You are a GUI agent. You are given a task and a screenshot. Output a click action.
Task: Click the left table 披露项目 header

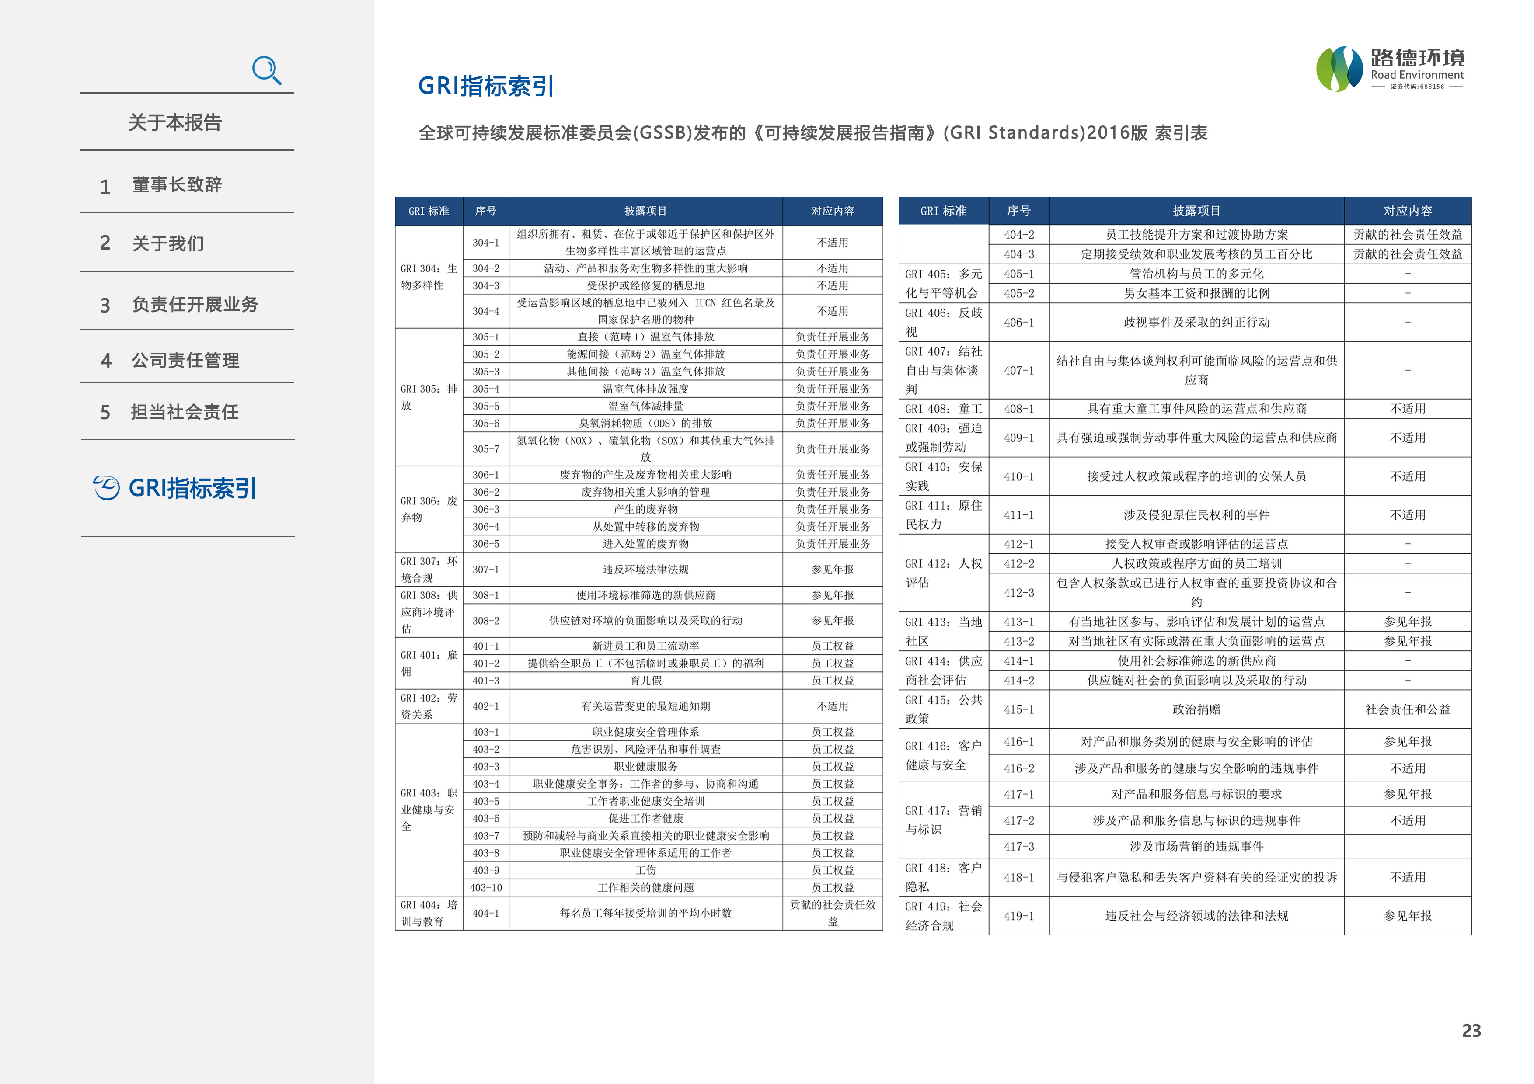[x=645, y=211]
